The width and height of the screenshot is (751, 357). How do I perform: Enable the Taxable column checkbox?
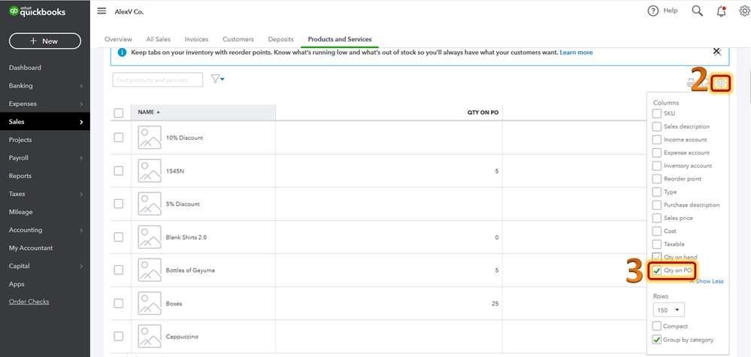pyautogui.click(x=657, y=244)
